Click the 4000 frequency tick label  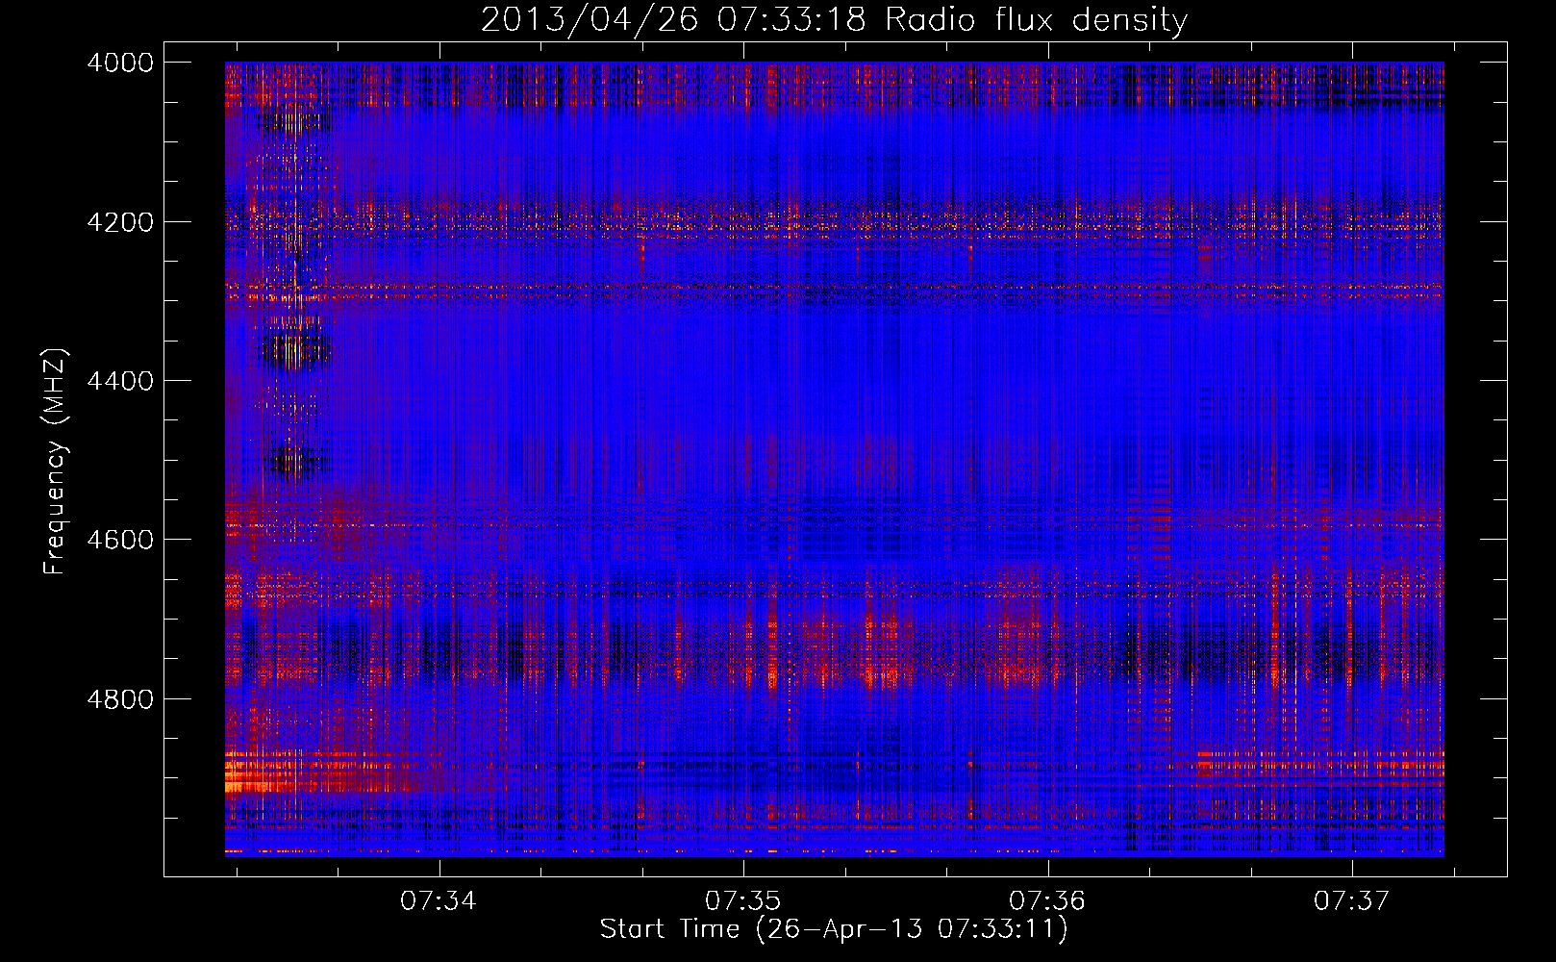pyautogui.click(x=120, y=63)
